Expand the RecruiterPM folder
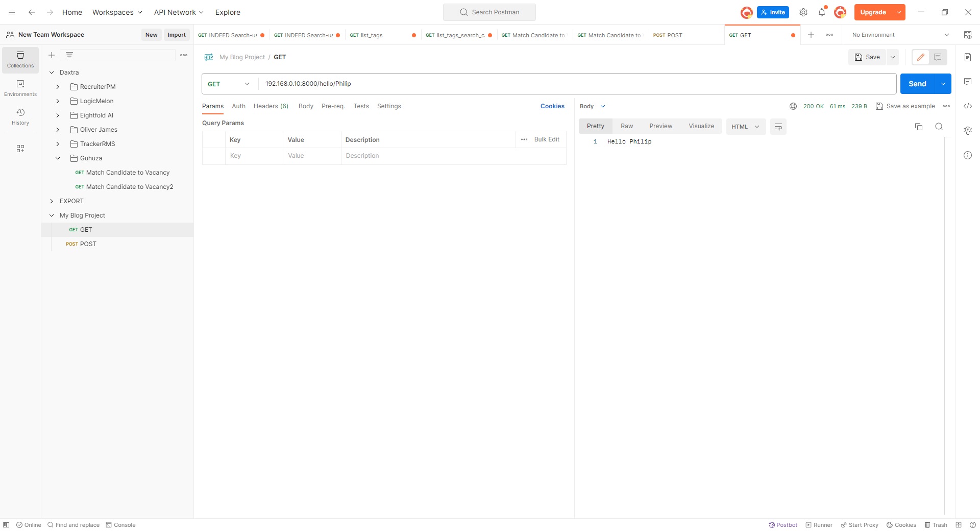 pyautogui.click(x=58, y=87)
